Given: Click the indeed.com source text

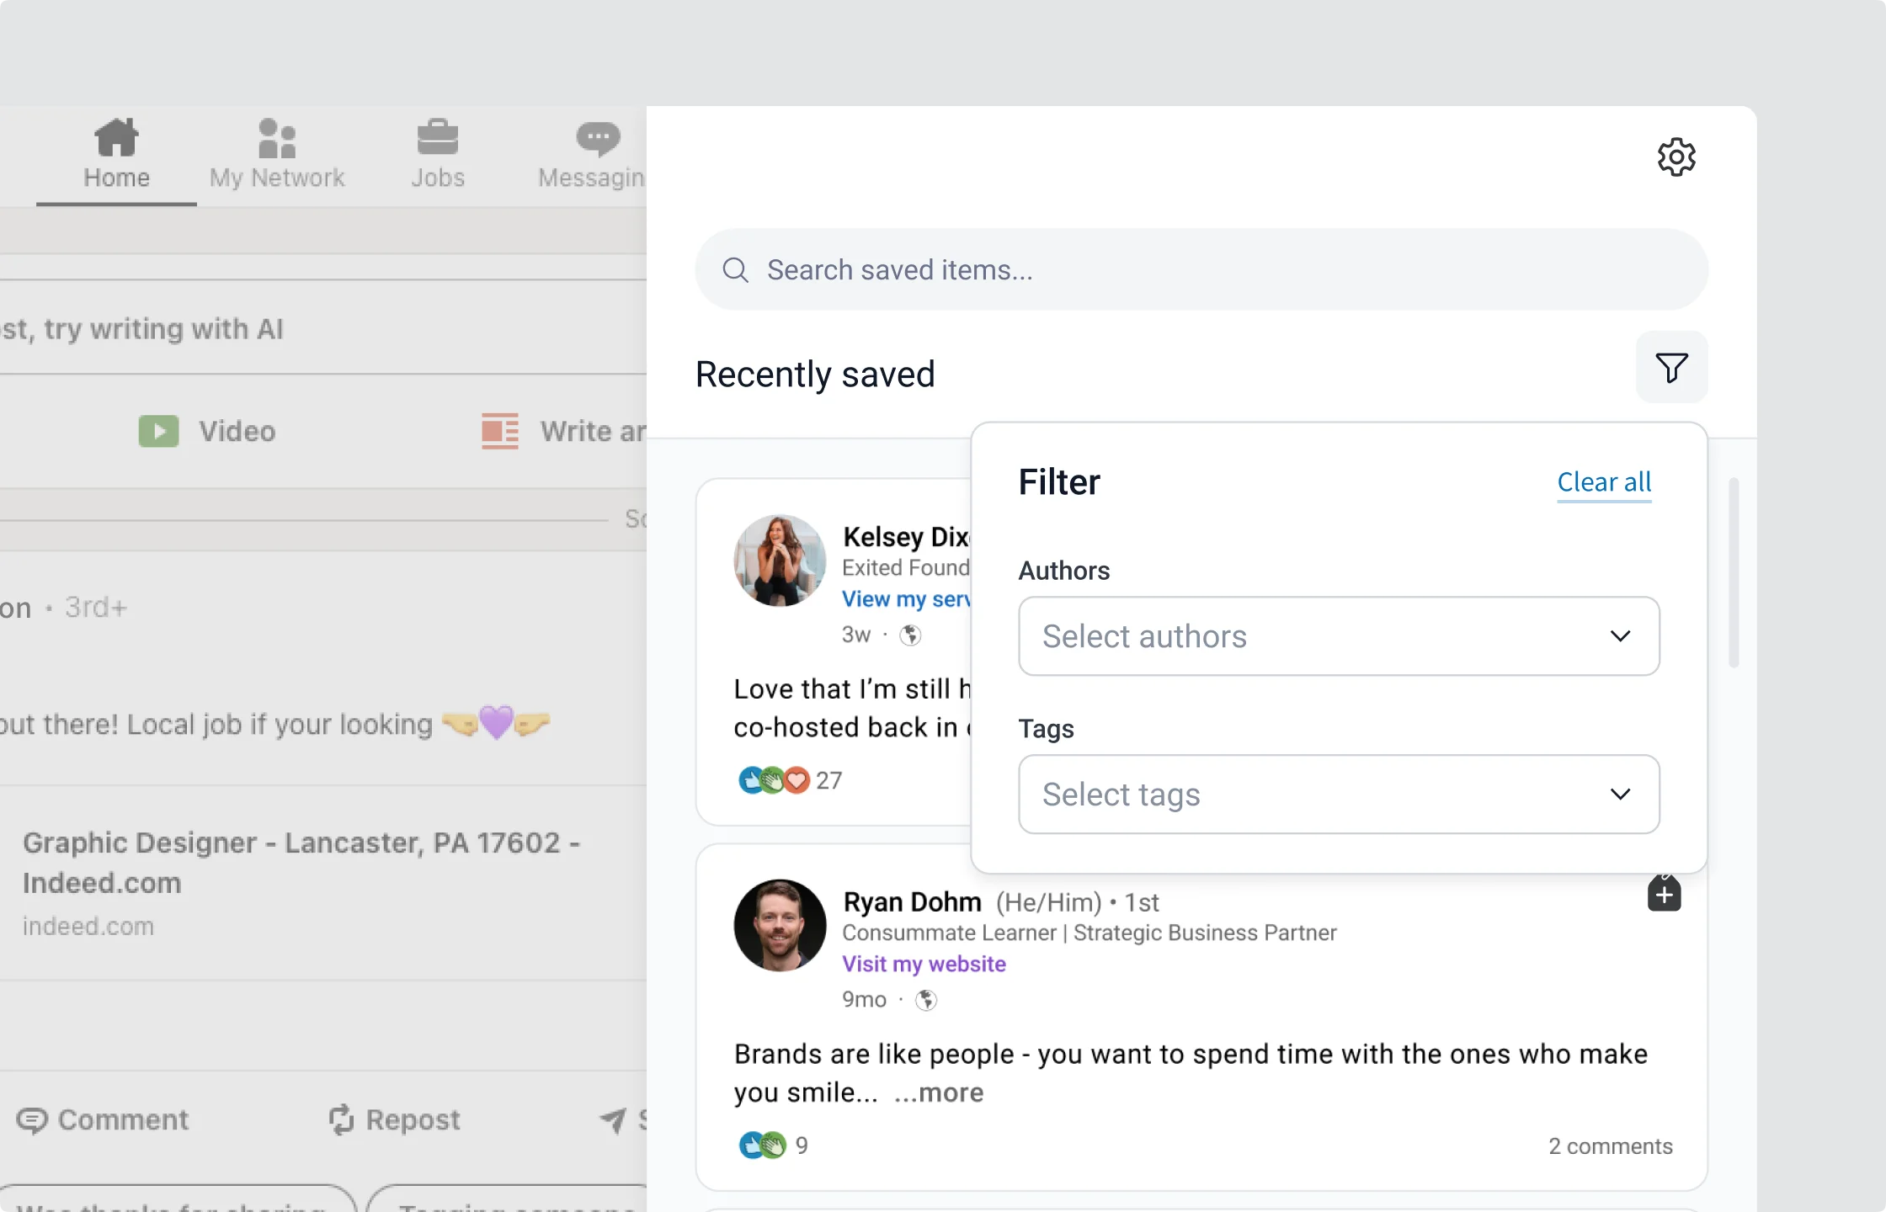Looking at the screenshot, I should click(88, 927).
